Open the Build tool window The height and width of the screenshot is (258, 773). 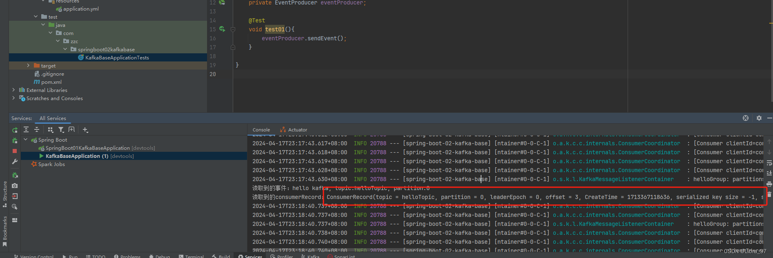click(x=221, y=256)
